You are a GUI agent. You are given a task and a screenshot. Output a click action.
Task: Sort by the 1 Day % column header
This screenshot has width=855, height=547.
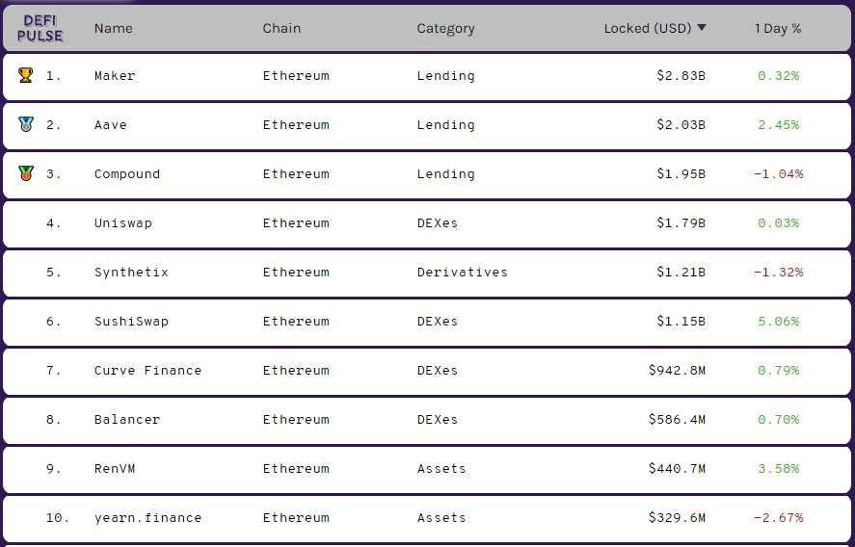click(778, 28)
